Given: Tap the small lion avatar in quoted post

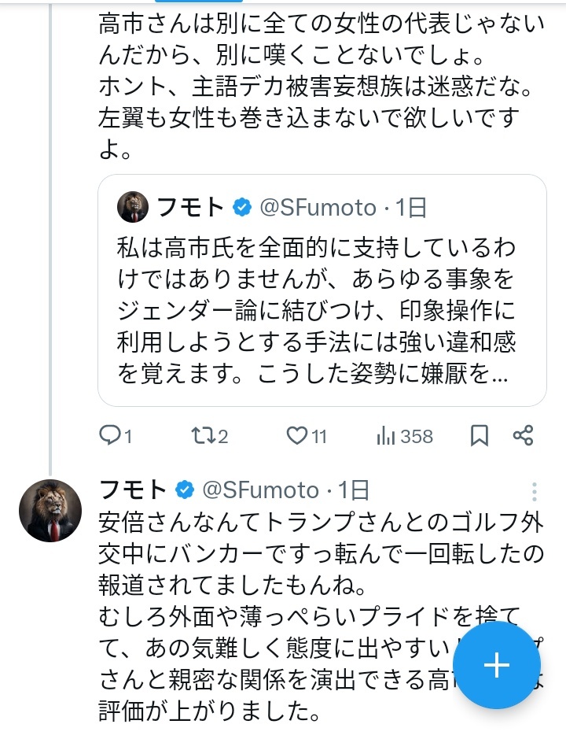Looking at the screenshot, I should tap(133, 207).
